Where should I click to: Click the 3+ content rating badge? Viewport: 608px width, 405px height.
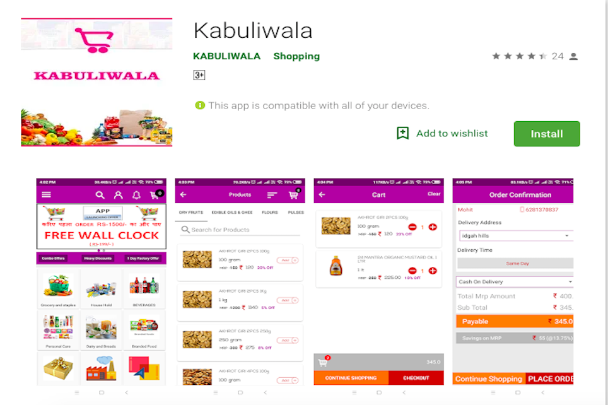(x=199, y=75)
